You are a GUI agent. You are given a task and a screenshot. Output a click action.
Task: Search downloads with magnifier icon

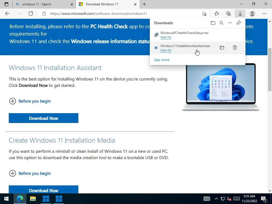point(222,23)
